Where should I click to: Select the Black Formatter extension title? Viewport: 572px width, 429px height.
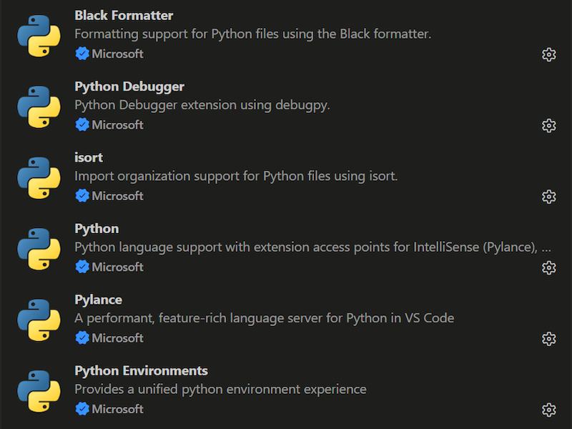click(x=124, y=15)
